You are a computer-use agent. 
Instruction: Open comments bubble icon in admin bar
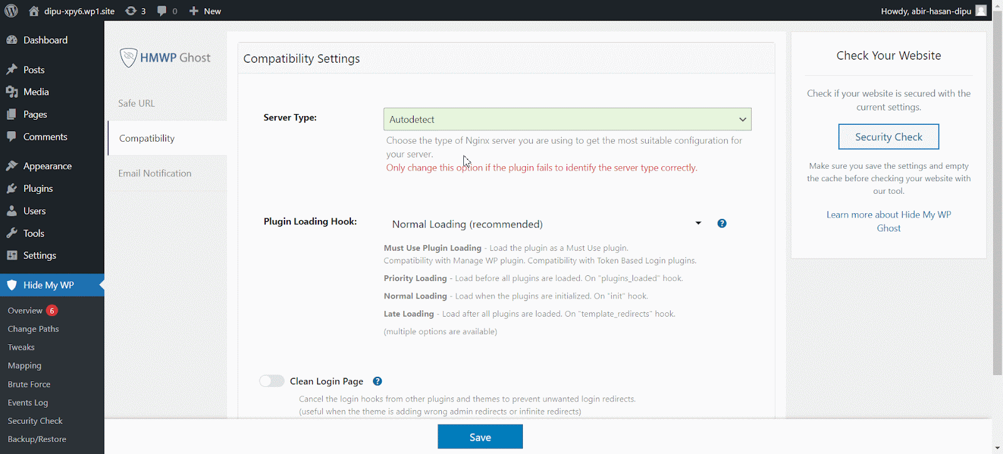pyautogui.click(x=162, y=11)
